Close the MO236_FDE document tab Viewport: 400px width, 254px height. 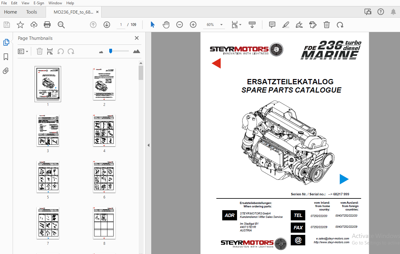point(98,12)
